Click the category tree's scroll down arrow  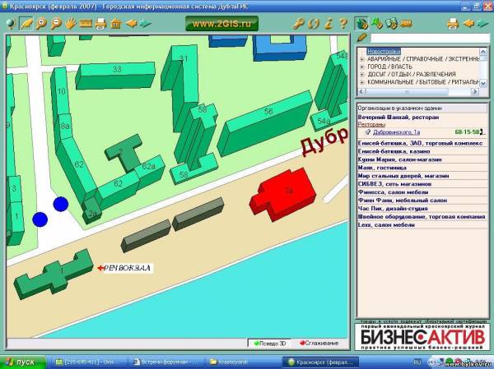coord(483,83)
